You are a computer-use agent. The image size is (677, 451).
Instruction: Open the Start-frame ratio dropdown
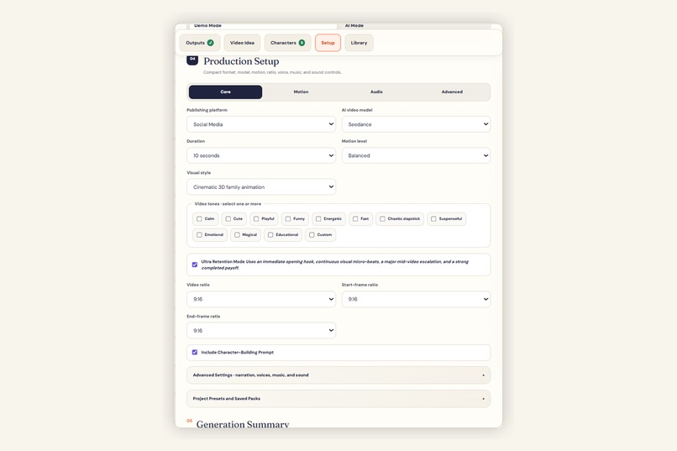417,299
